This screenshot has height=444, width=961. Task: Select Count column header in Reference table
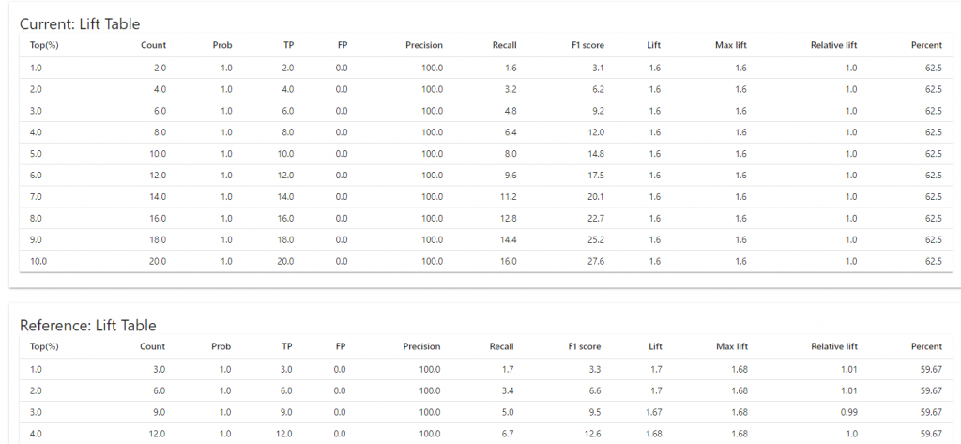point(153,346)
